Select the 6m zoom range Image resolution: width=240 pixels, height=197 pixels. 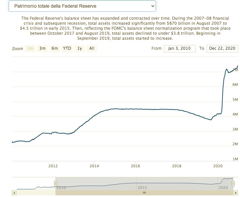(54, 48)
